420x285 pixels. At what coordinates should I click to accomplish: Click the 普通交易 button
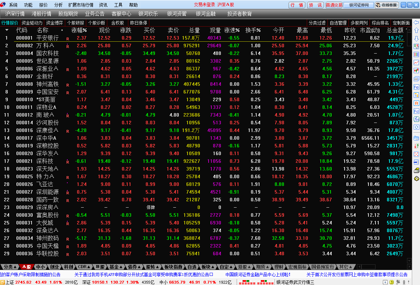(x=334, y=5)
